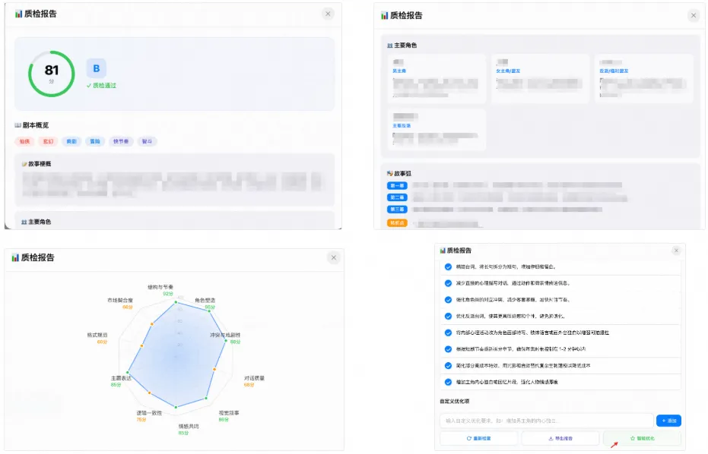
Task: Click the 逻辑一致性 radar axis label
Action: coord(150,413)
